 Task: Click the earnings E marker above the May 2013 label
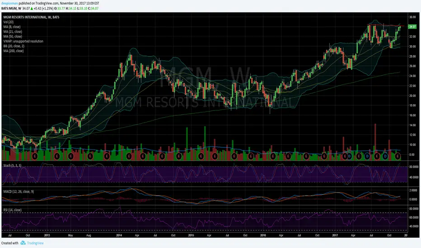click(x=70, y=156)
